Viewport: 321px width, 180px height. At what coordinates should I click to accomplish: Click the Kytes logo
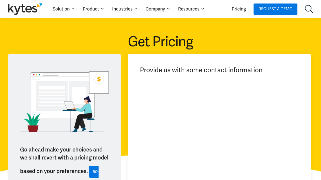[25, 9]
